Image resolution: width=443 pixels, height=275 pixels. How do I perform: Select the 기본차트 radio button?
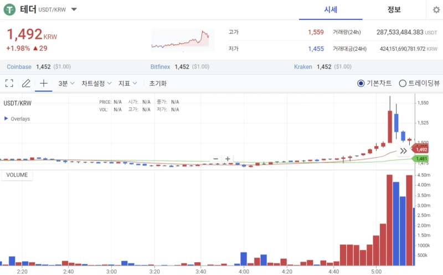pyautogui.click(x=361, y=84)
